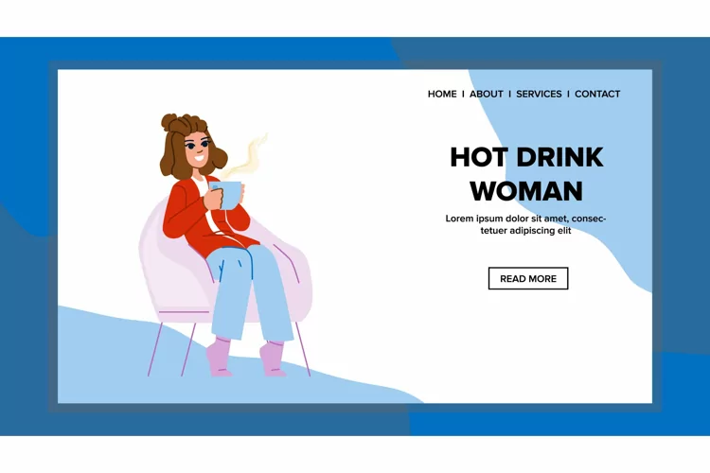Click the steam rising from the cup
Screen dimensions: 710x473
247,156
